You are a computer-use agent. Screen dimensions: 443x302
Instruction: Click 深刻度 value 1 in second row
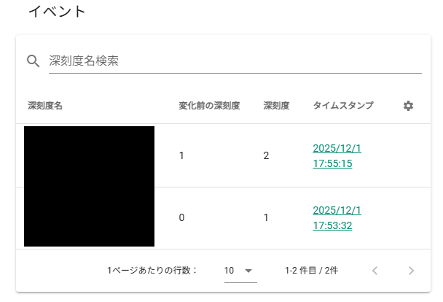(x=267, y=217)
